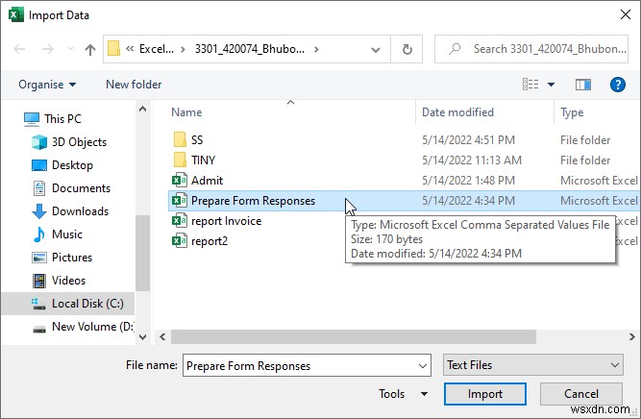
Task: Click the Import button
Action: point(485,394)
